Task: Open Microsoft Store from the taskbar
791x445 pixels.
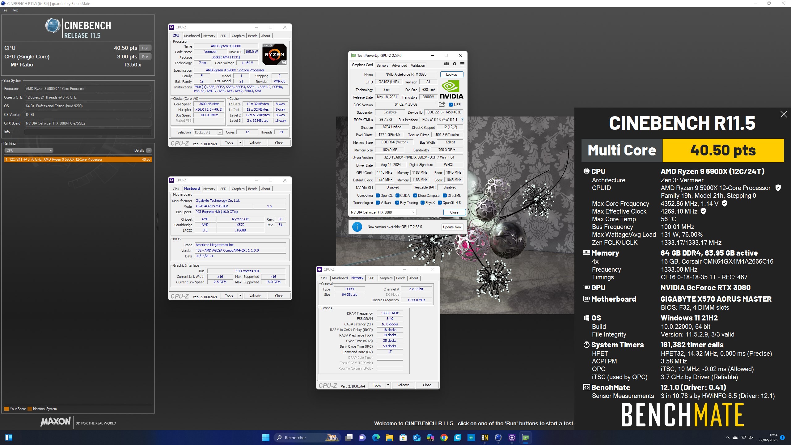Action: (x=403, y=438)
